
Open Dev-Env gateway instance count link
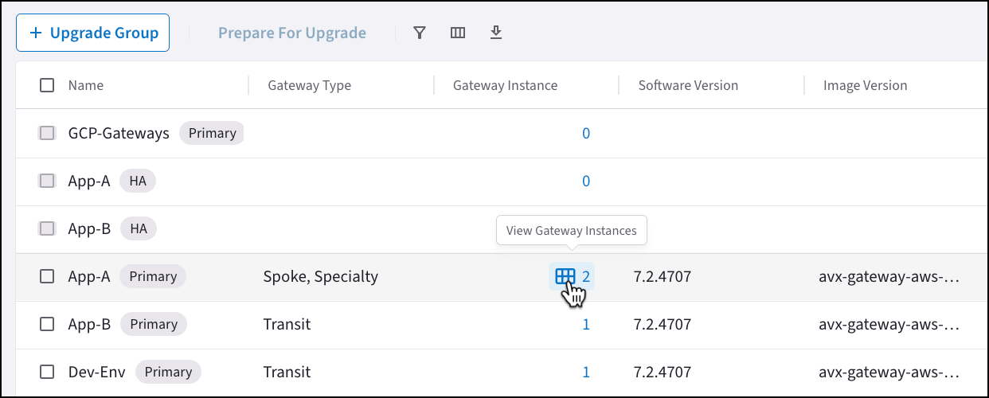tap(586, 372)
